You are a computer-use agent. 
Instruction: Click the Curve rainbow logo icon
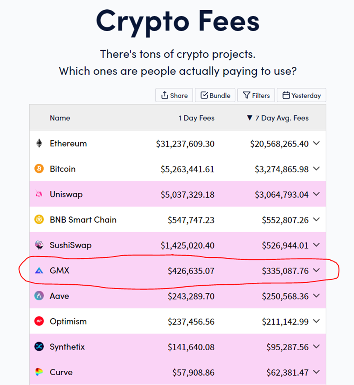(39, 372)
